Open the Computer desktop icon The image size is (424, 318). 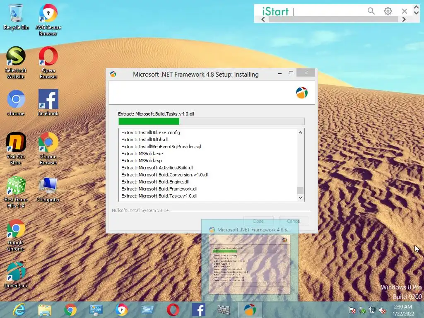48,189
